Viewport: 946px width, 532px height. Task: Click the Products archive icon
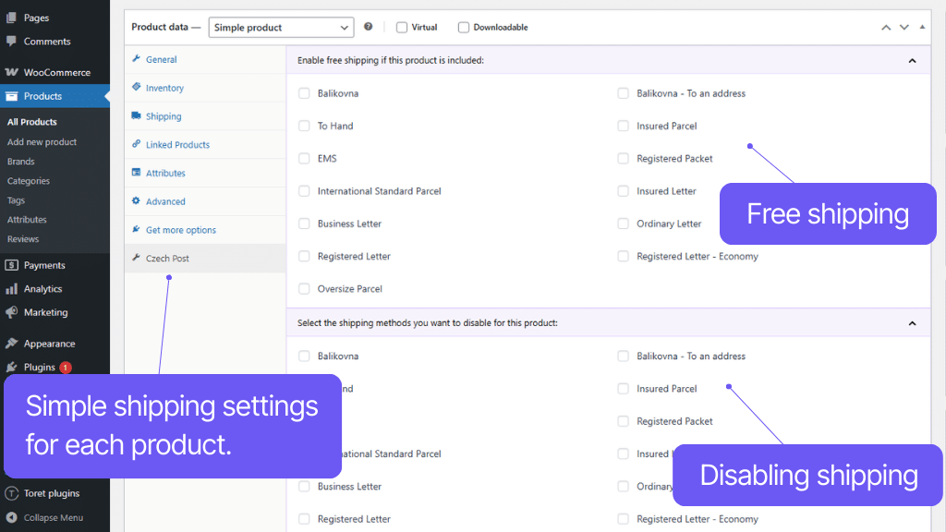pyautogui.click(x=11, y=96)
